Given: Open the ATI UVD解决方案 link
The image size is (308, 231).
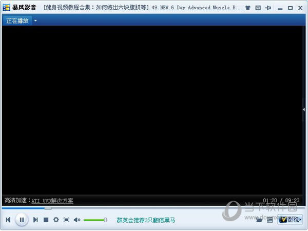Looking at the screenshot, I should coord(52,201).
